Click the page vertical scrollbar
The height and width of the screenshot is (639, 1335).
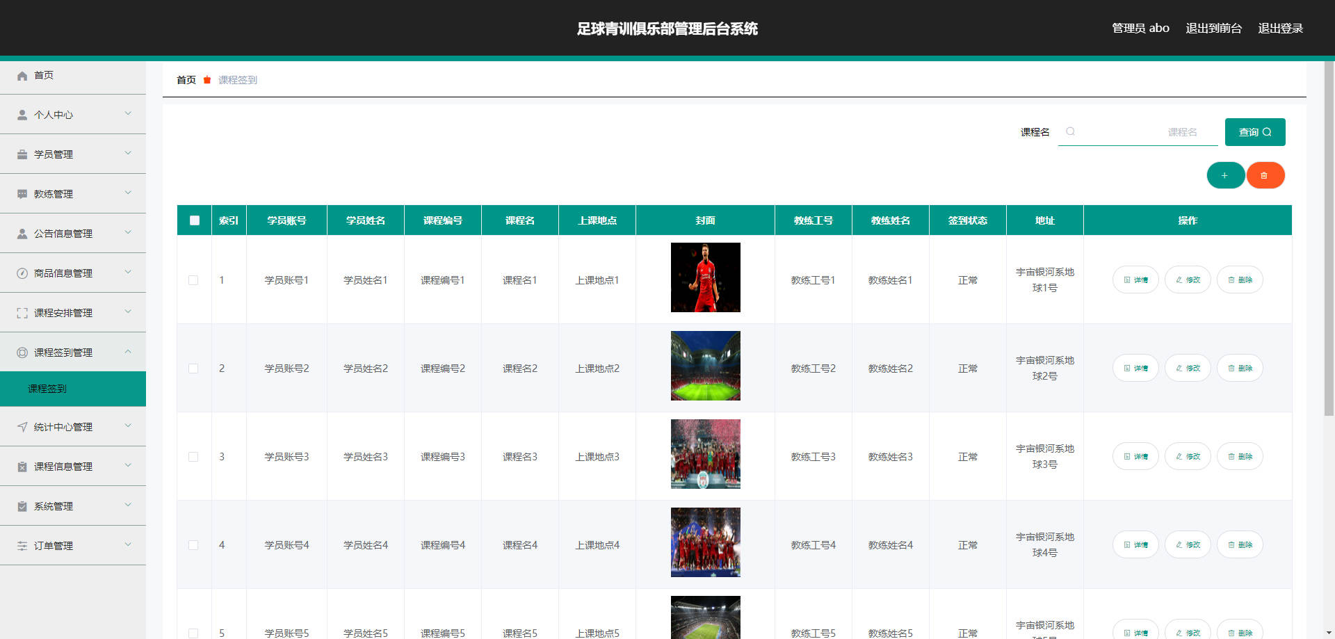tap(1329, 238)
